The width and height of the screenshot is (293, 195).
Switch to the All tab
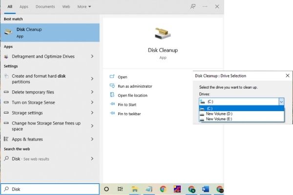click(x=10, y=6)
